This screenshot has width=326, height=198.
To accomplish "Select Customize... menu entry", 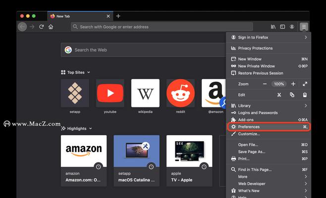I will pos(269,134).
